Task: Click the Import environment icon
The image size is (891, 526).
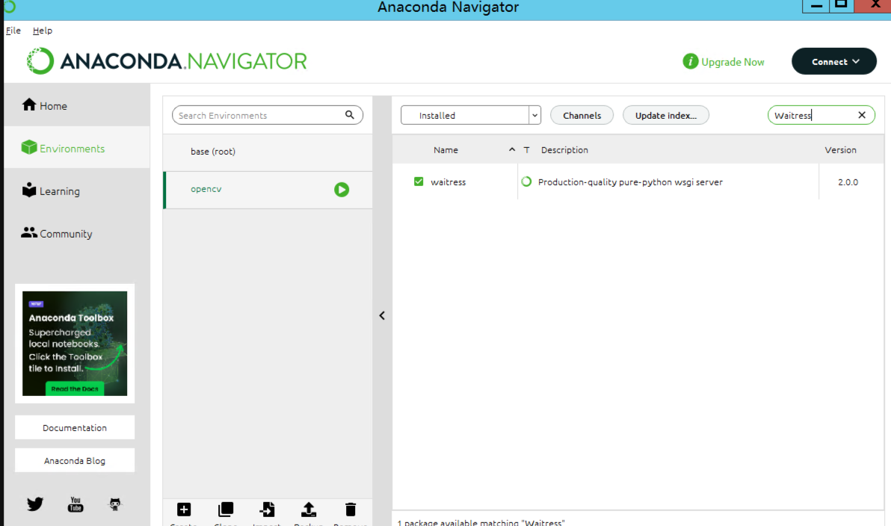Action: pos(267,510)
